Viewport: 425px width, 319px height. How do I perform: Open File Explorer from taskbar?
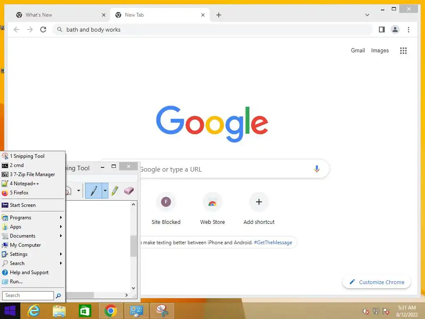(59, 311)
